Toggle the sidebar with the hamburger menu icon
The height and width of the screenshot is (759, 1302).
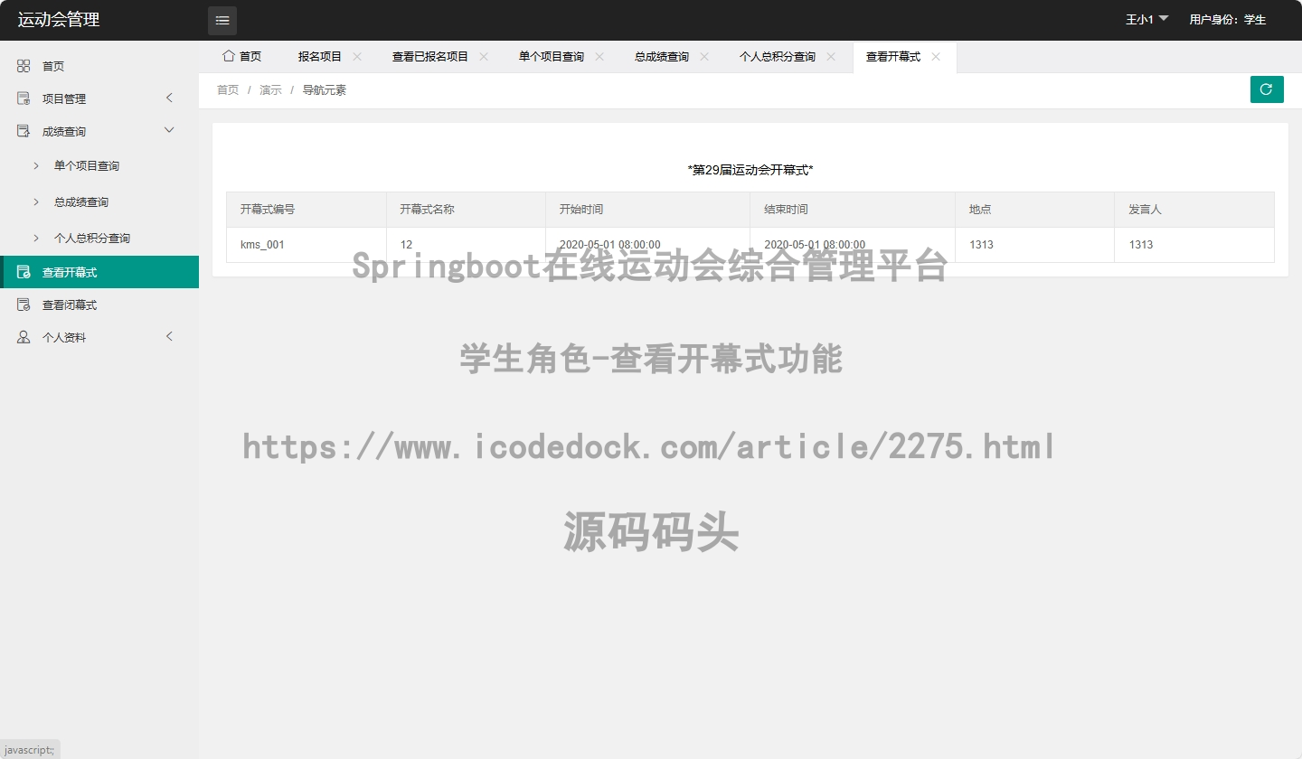pos(222,21)
